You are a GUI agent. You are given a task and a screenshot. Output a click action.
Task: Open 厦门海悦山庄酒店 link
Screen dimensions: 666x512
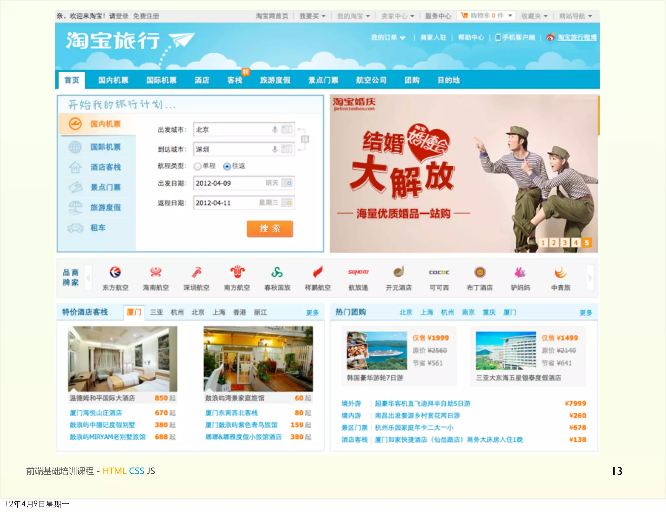pyautogui.click(x=96, y=413)
